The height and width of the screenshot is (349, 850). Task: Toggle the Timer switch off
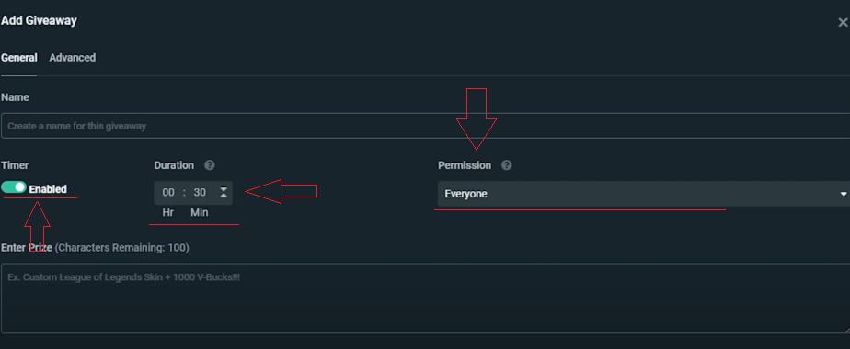[14, 187]
